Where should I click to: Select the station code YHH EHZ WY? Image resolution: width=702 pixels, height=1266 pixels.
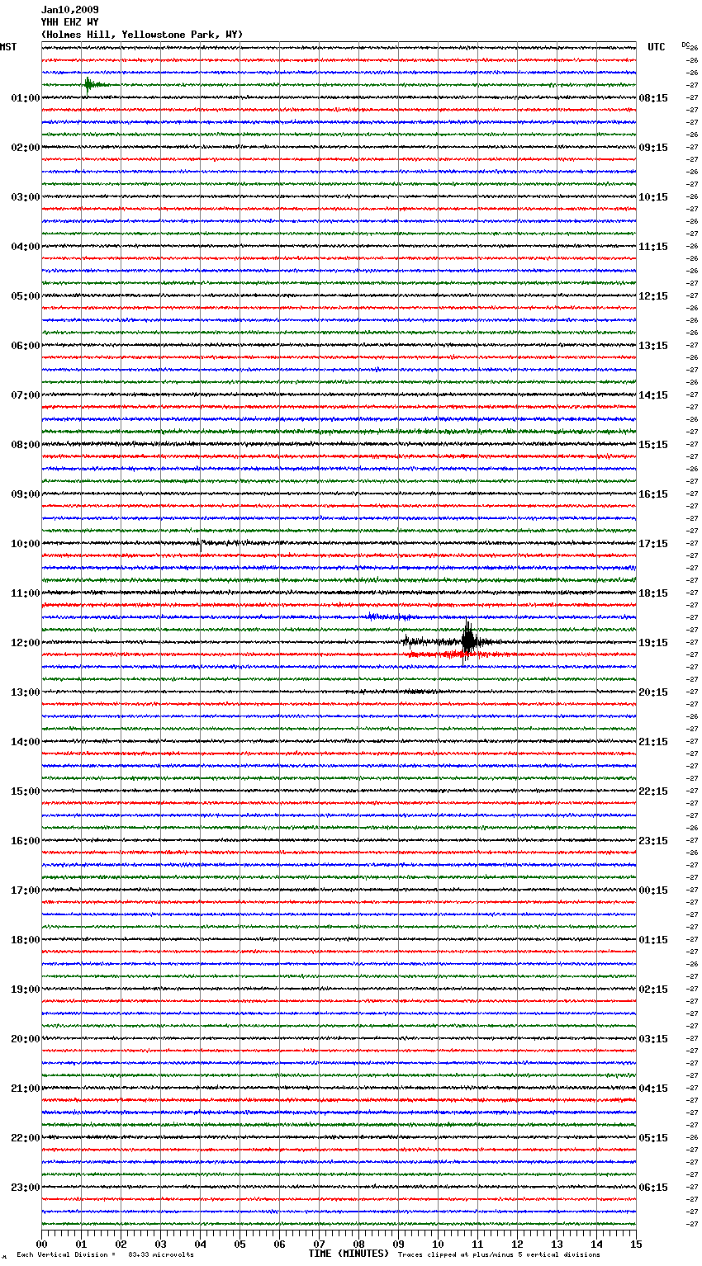click(70, 22)
